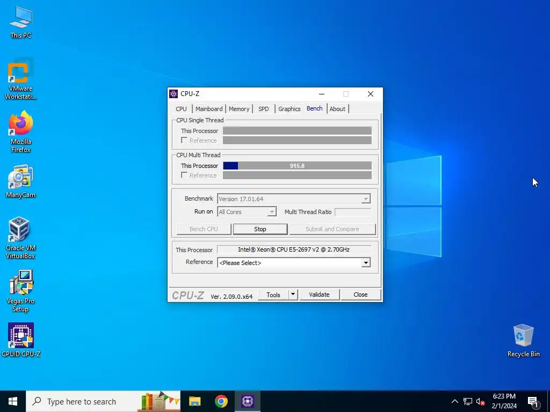
Task: Run Vegas Pro Setup desktop icon
Action: click(20, 291)
